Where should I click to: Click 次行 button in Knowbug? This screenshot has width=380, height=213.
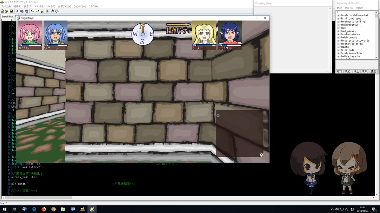tap(348, 71)
